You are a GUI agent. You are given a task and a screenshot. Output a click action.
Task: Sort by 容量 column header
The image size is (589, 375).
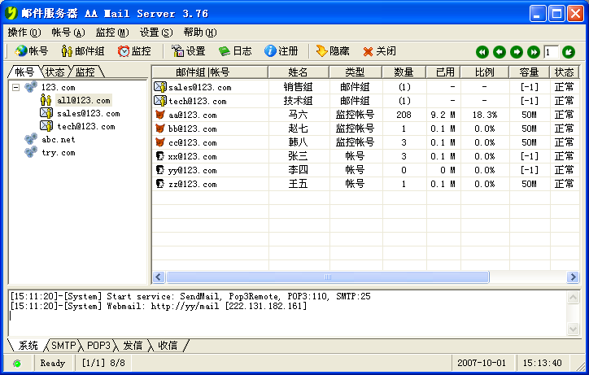pyautogui.click(x=529, y=72)
